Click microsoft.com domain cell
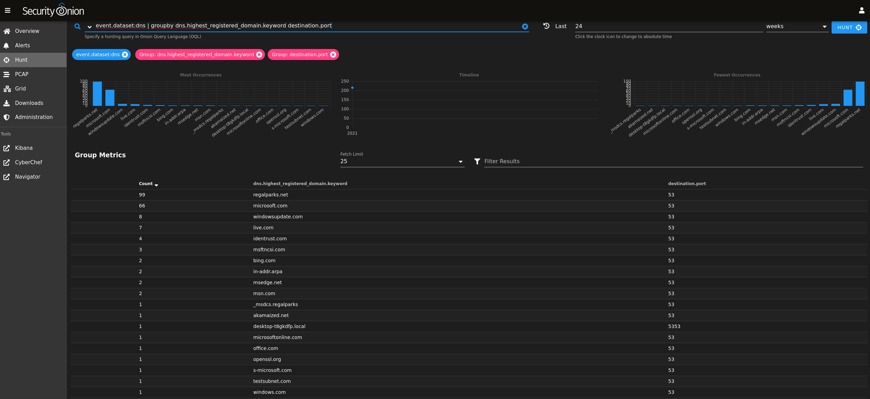Screen dimensions: 870x399 click(x=270, y=206)
